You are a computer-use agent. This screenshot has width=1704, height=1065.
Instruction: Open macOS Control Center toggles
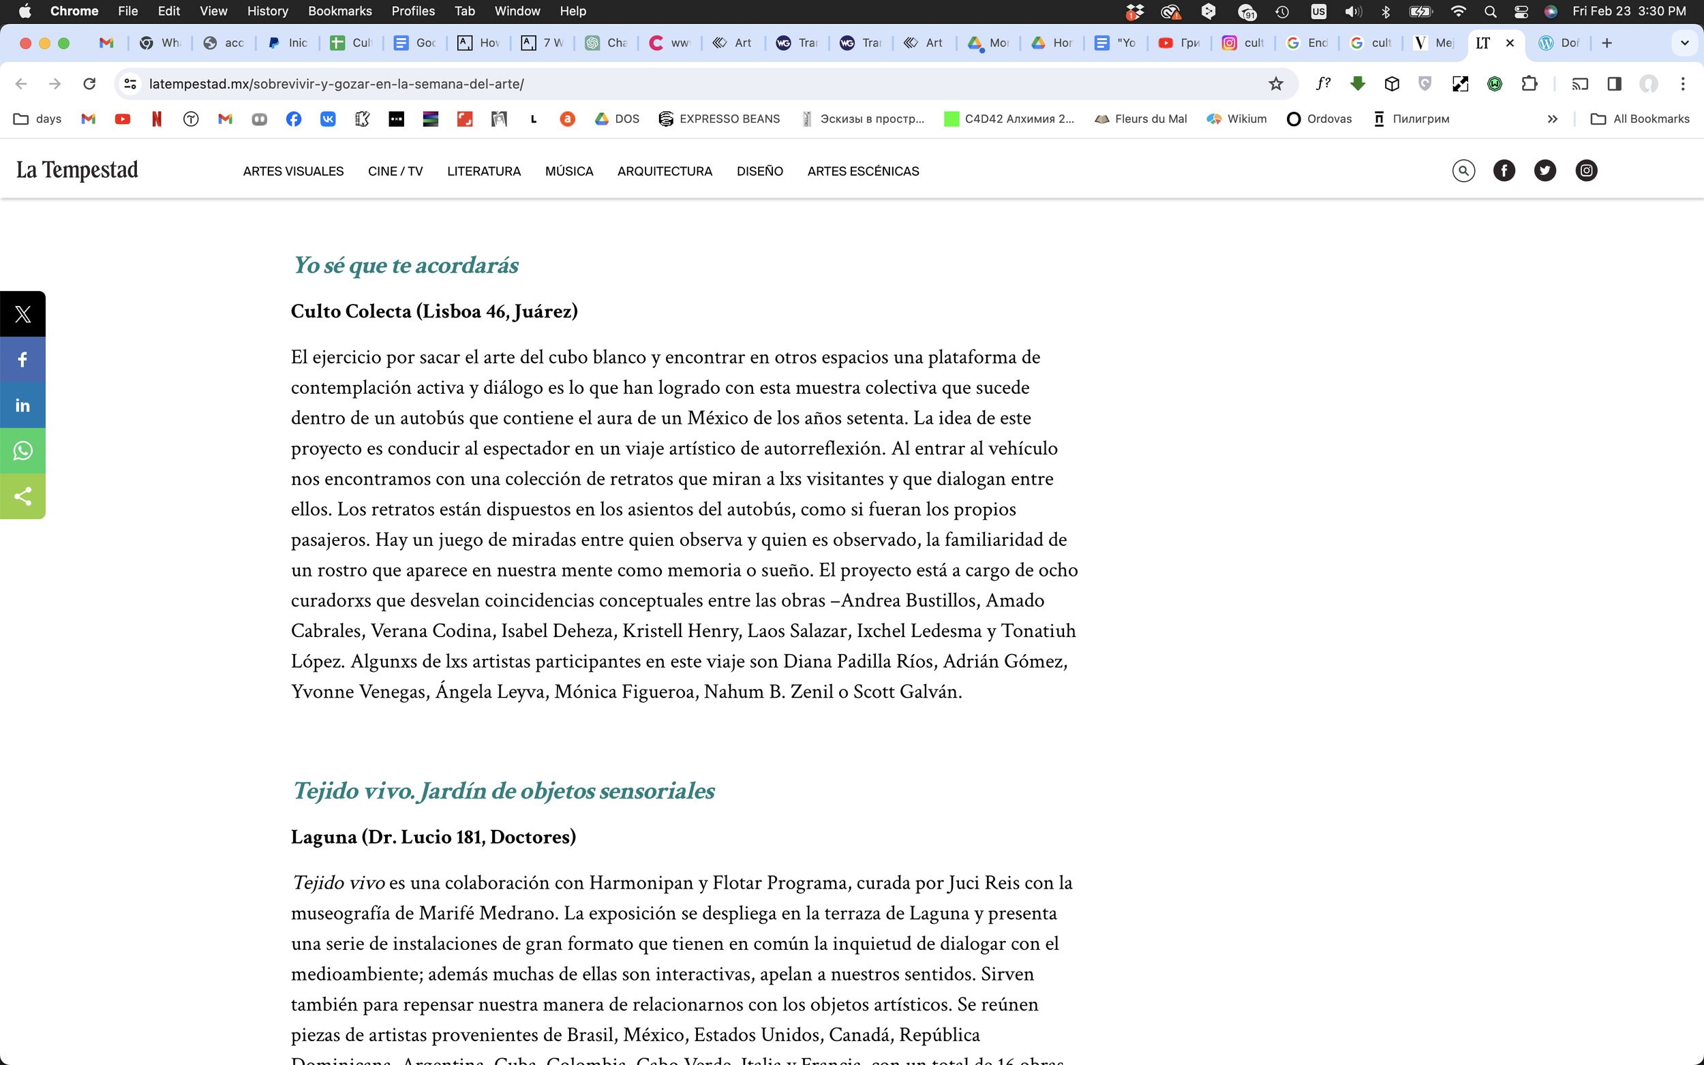(1521, 12)
